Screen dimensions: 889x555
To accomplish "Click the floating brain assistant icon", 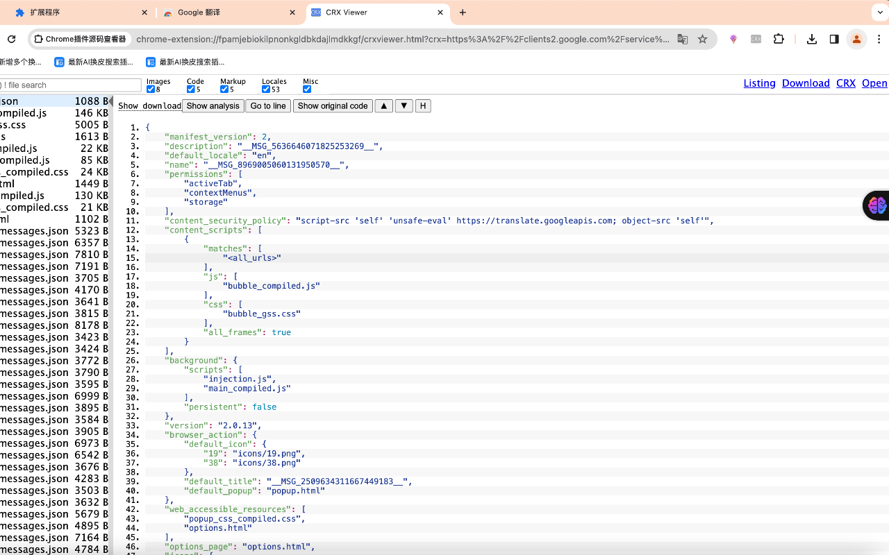I will coord(877,205).
